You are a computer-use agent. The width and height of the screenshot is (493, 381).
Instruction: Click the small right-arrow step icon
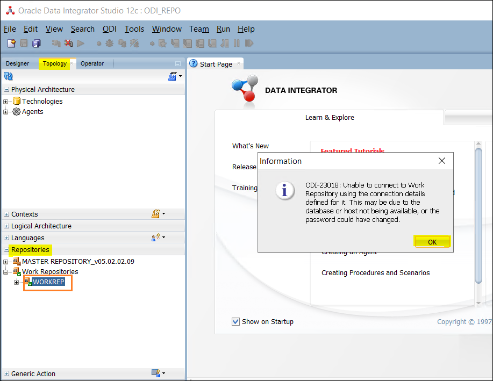(152, 44)
